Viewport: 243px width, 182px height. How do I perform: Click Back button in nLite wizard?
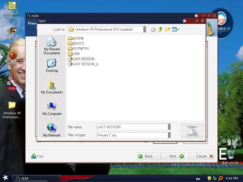coord(149,156)
